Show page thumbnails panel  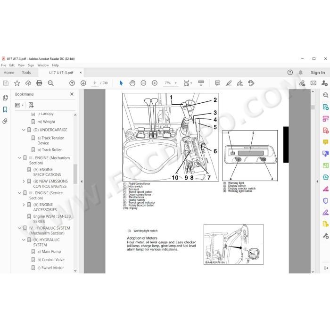(6, 98)
